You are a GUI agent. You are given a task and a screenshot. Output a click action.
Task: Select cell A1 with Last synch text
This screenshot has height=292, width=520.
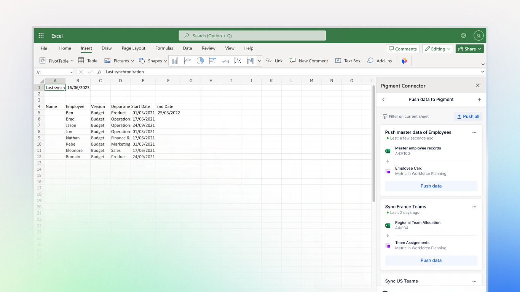(55, 87)
